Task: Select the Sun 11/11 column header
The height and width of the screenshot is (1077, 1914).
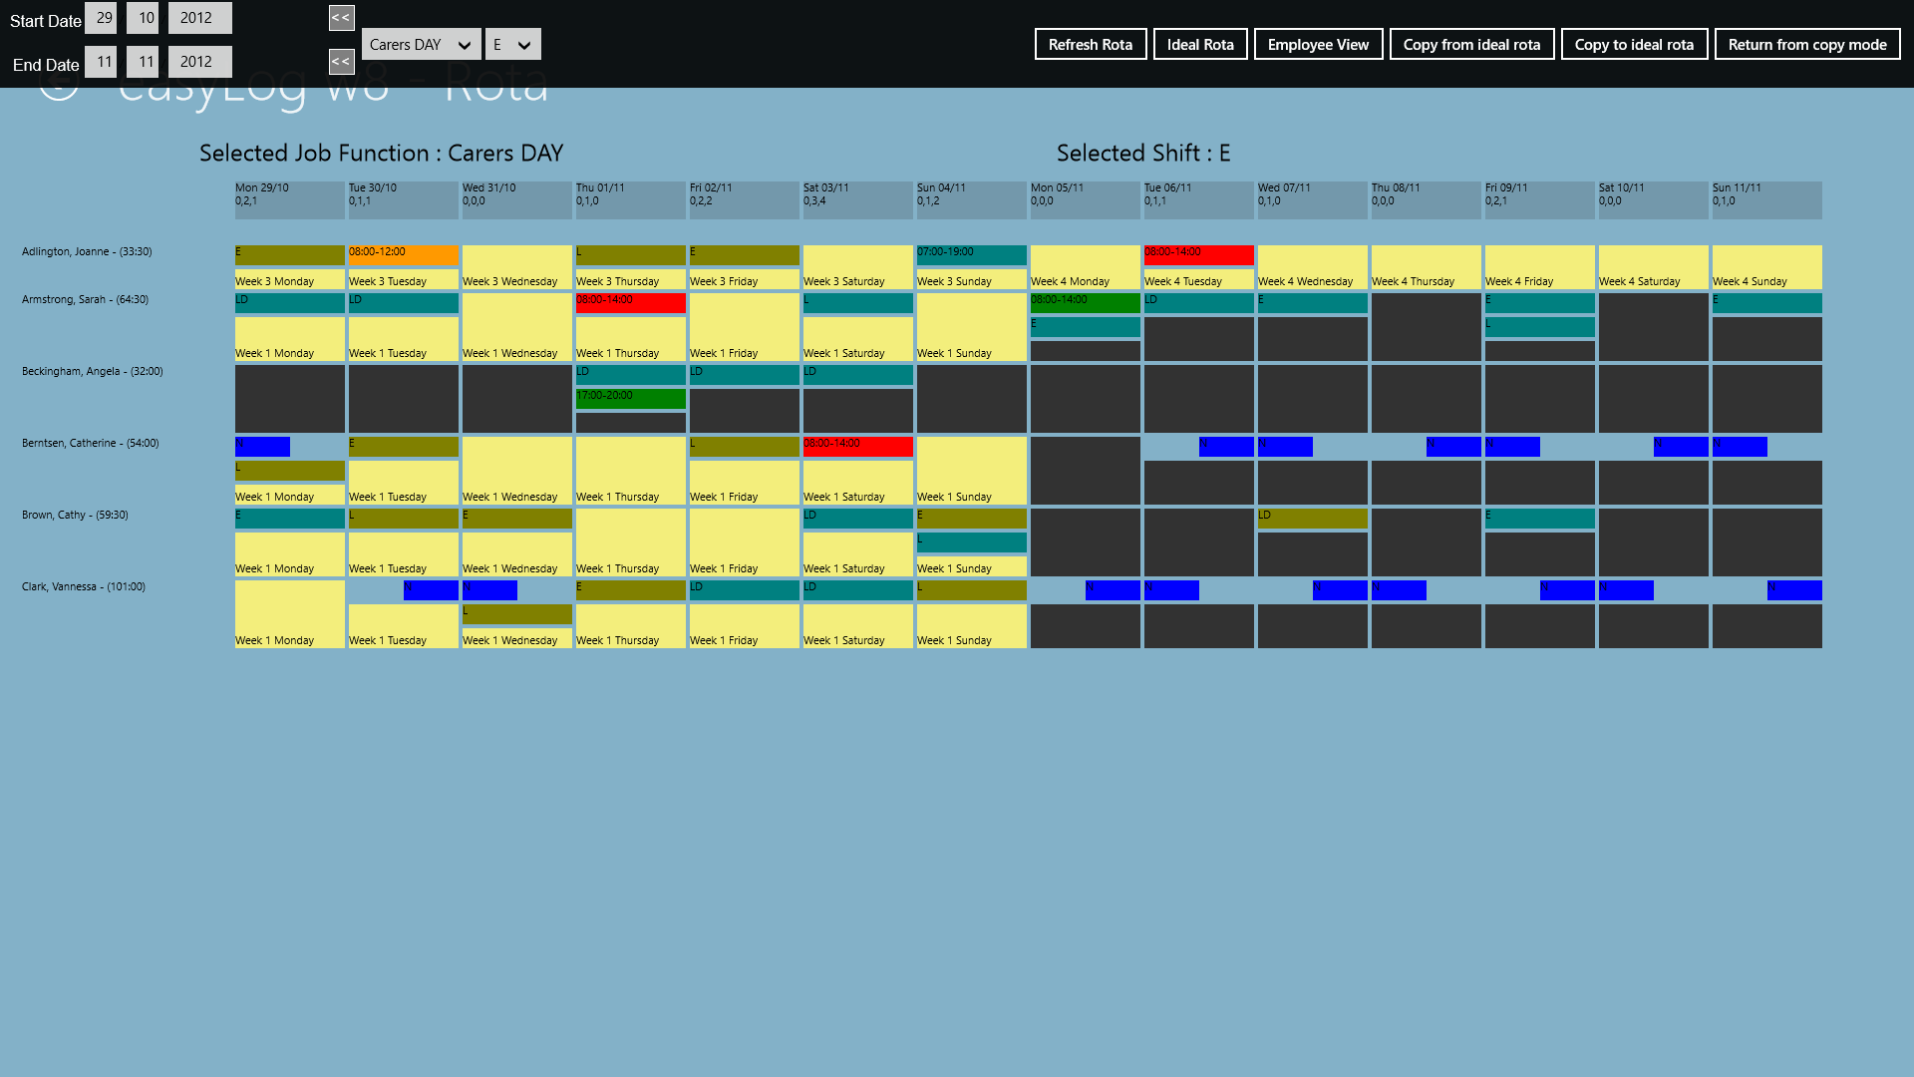Action: [x=1767, y=199]
